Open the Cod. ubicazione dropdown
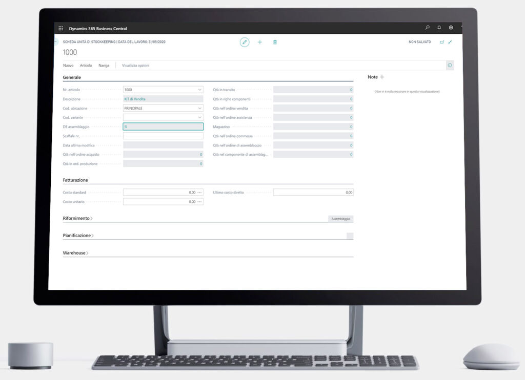The image size is (525, 380). (199, 108)
